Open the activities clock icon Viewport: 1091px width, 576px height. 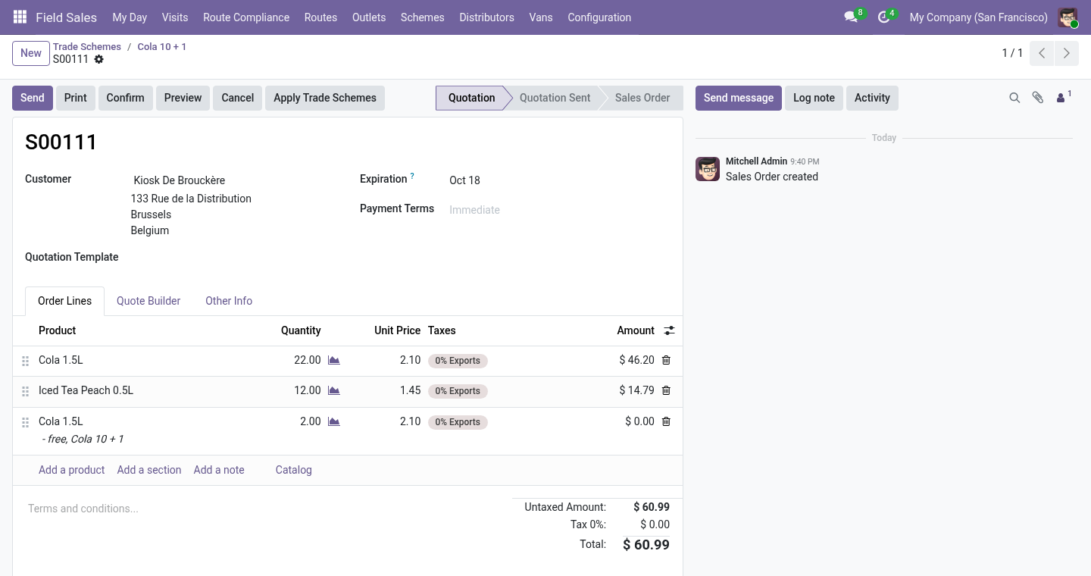click(x=884, y=17)
